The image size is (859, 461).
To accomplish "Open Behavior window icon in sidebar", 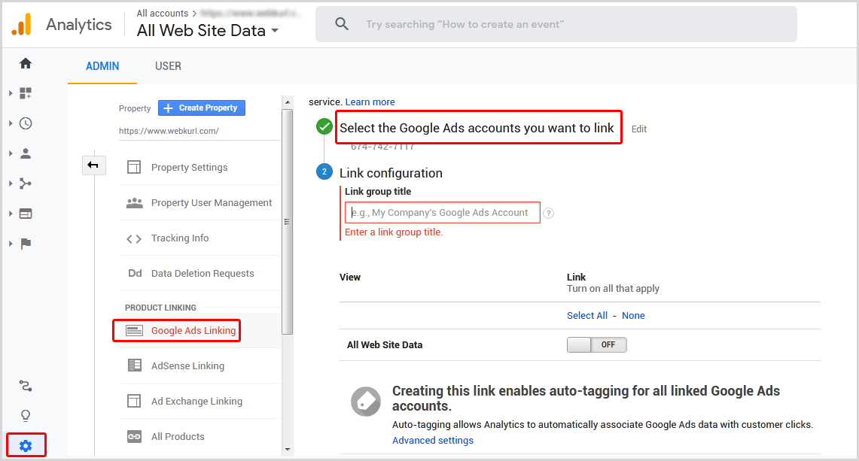I will point(25,214).
